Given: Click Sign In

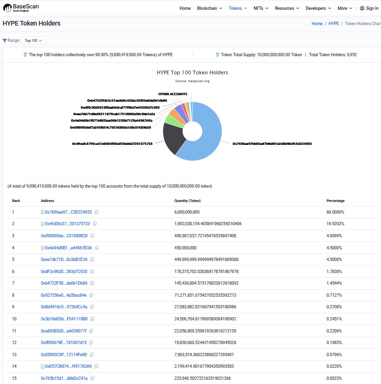Looking at the screenshot, I should (372, 8).
